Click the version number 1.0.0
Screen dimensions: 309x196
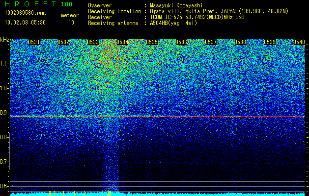pyautogui.click(x=66, y=4)
